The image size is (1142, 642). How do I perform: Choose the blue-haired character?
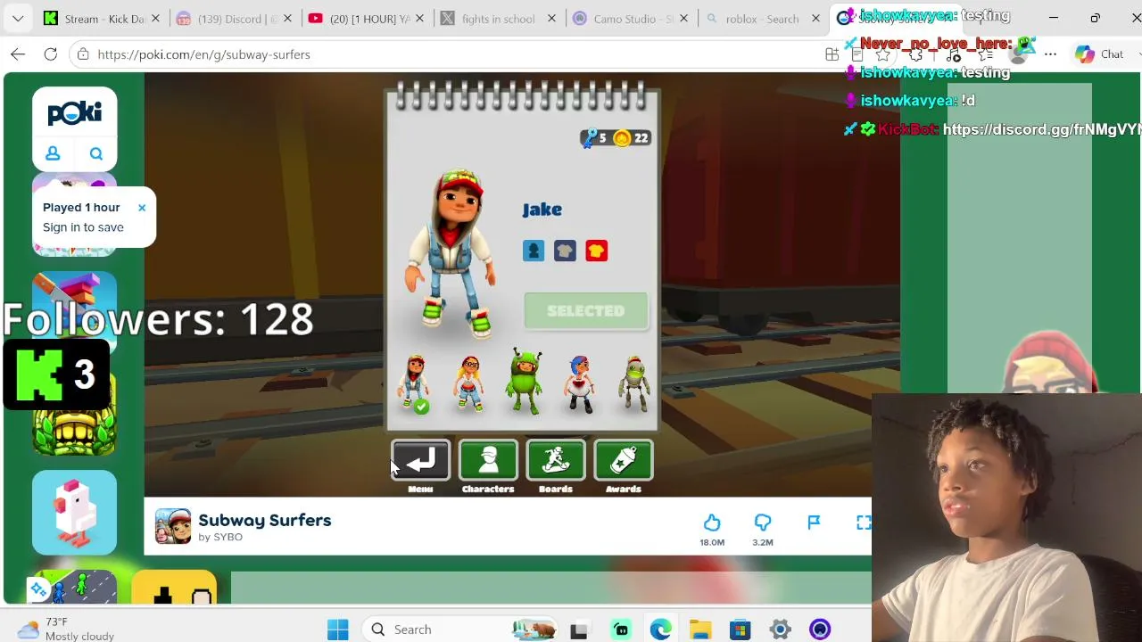pos(580,384)
